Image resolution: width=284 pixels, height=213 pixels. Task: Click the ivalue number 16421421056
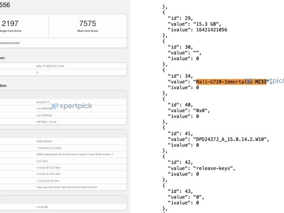click(212, 30)
